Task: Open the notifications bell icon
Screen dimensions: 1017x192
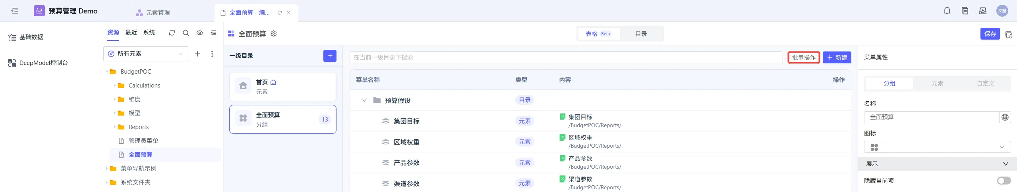Action: 947,11
